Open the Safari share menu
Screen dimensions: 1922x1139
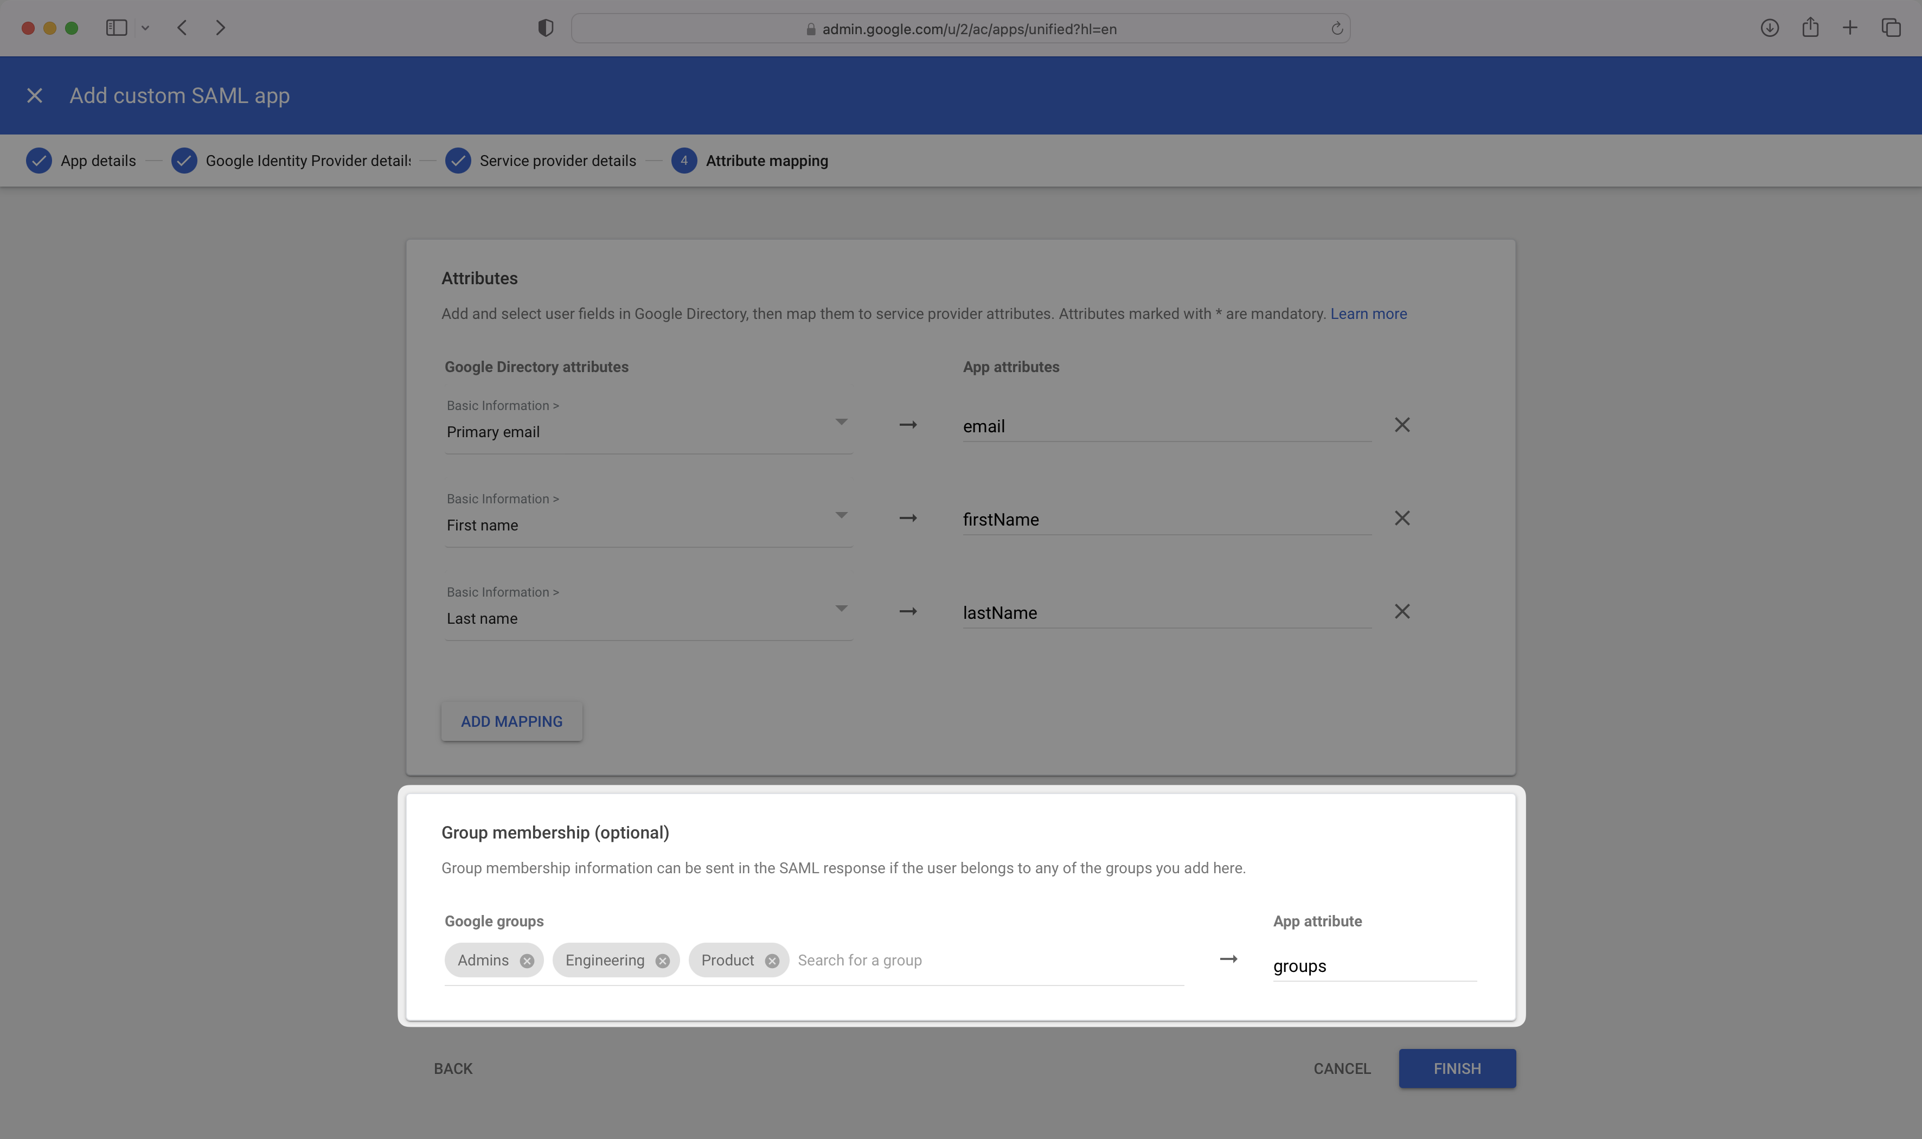pyautogui.click(x=1810, y=28)
